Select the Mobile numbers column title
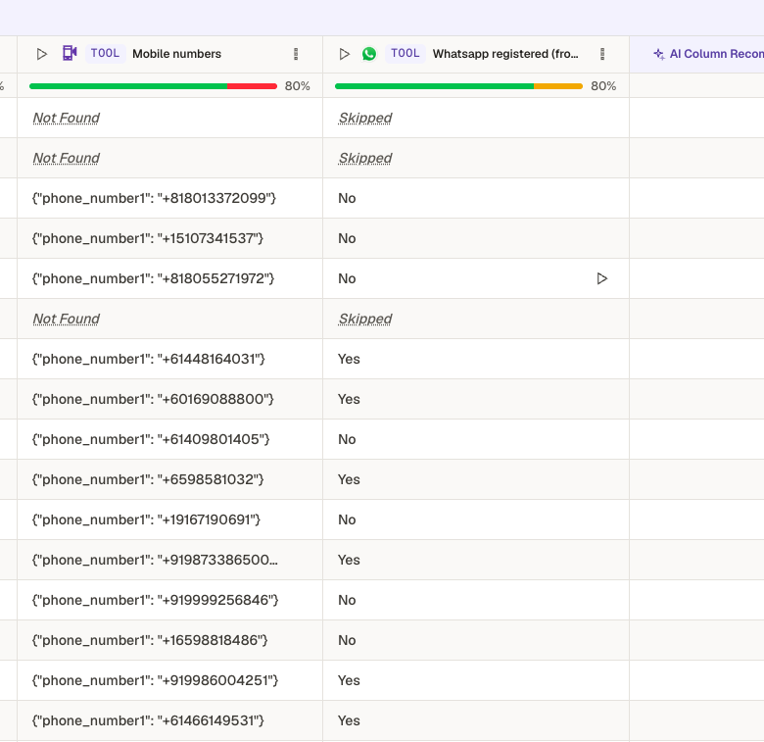The width and height of the screenshot is (764, 742). 177,54
